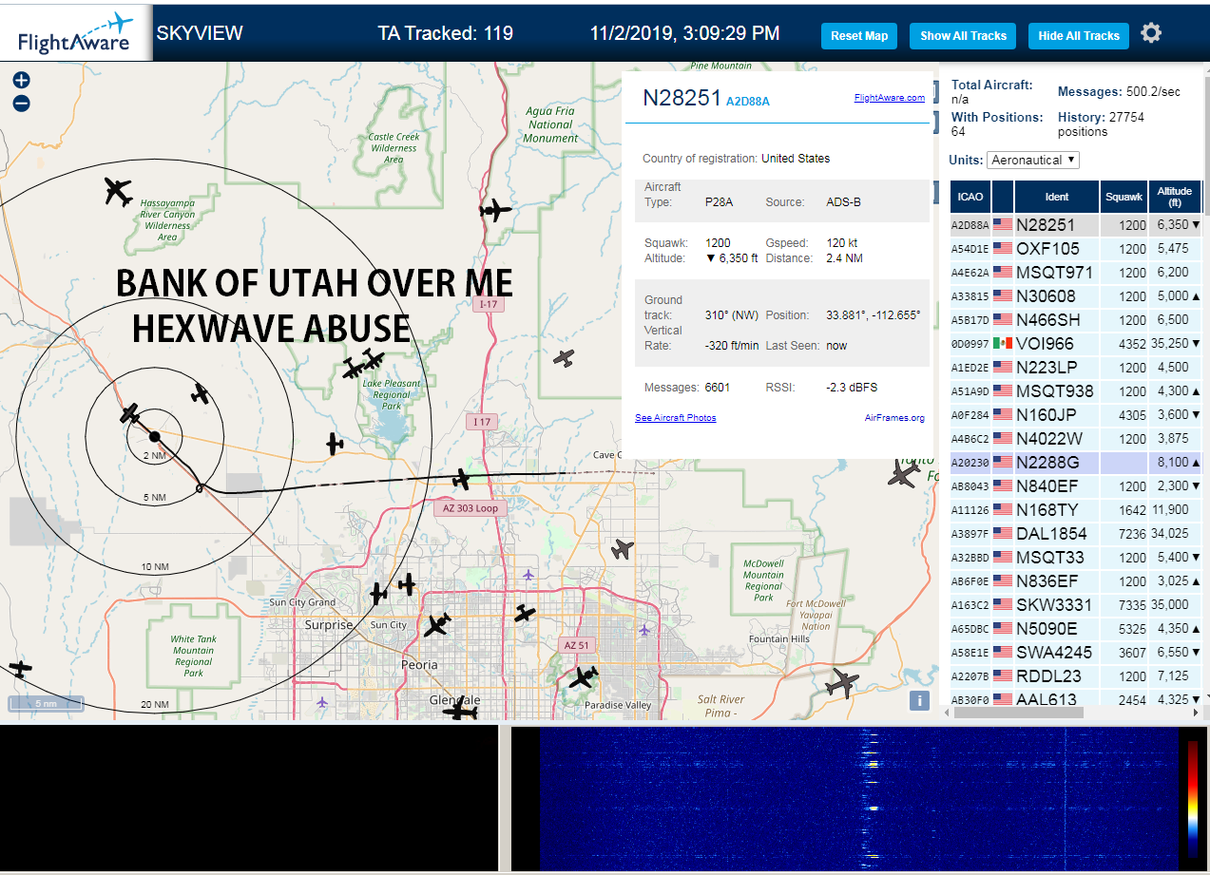Select the aircraft icon at the map's left edge near White Tank

[x=19, y=668]
